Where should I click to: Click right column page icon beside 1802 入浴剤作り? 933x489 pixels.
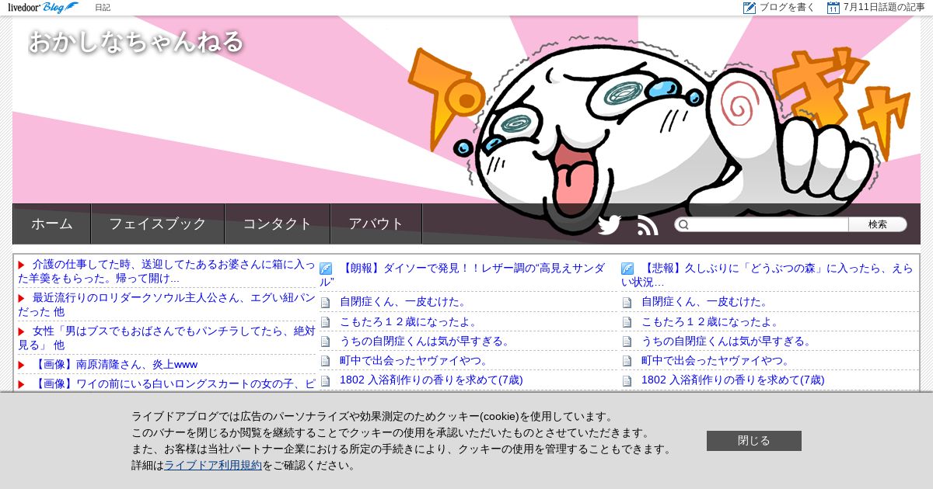pos(627,380)
